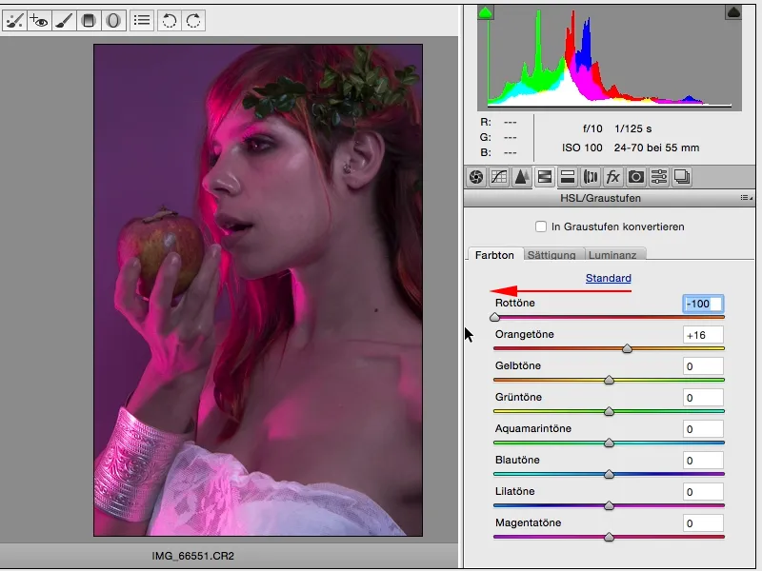Click the 1/125 s shutter speed readout
The width and height of the screenshot is (762, 571).
pos(632,128)
